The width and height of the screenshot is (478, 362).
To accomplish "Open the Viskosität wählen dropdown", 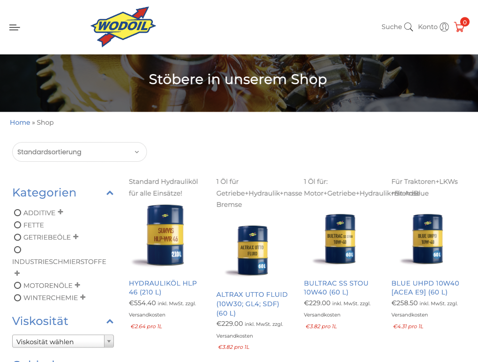I will tap(63, 341).
